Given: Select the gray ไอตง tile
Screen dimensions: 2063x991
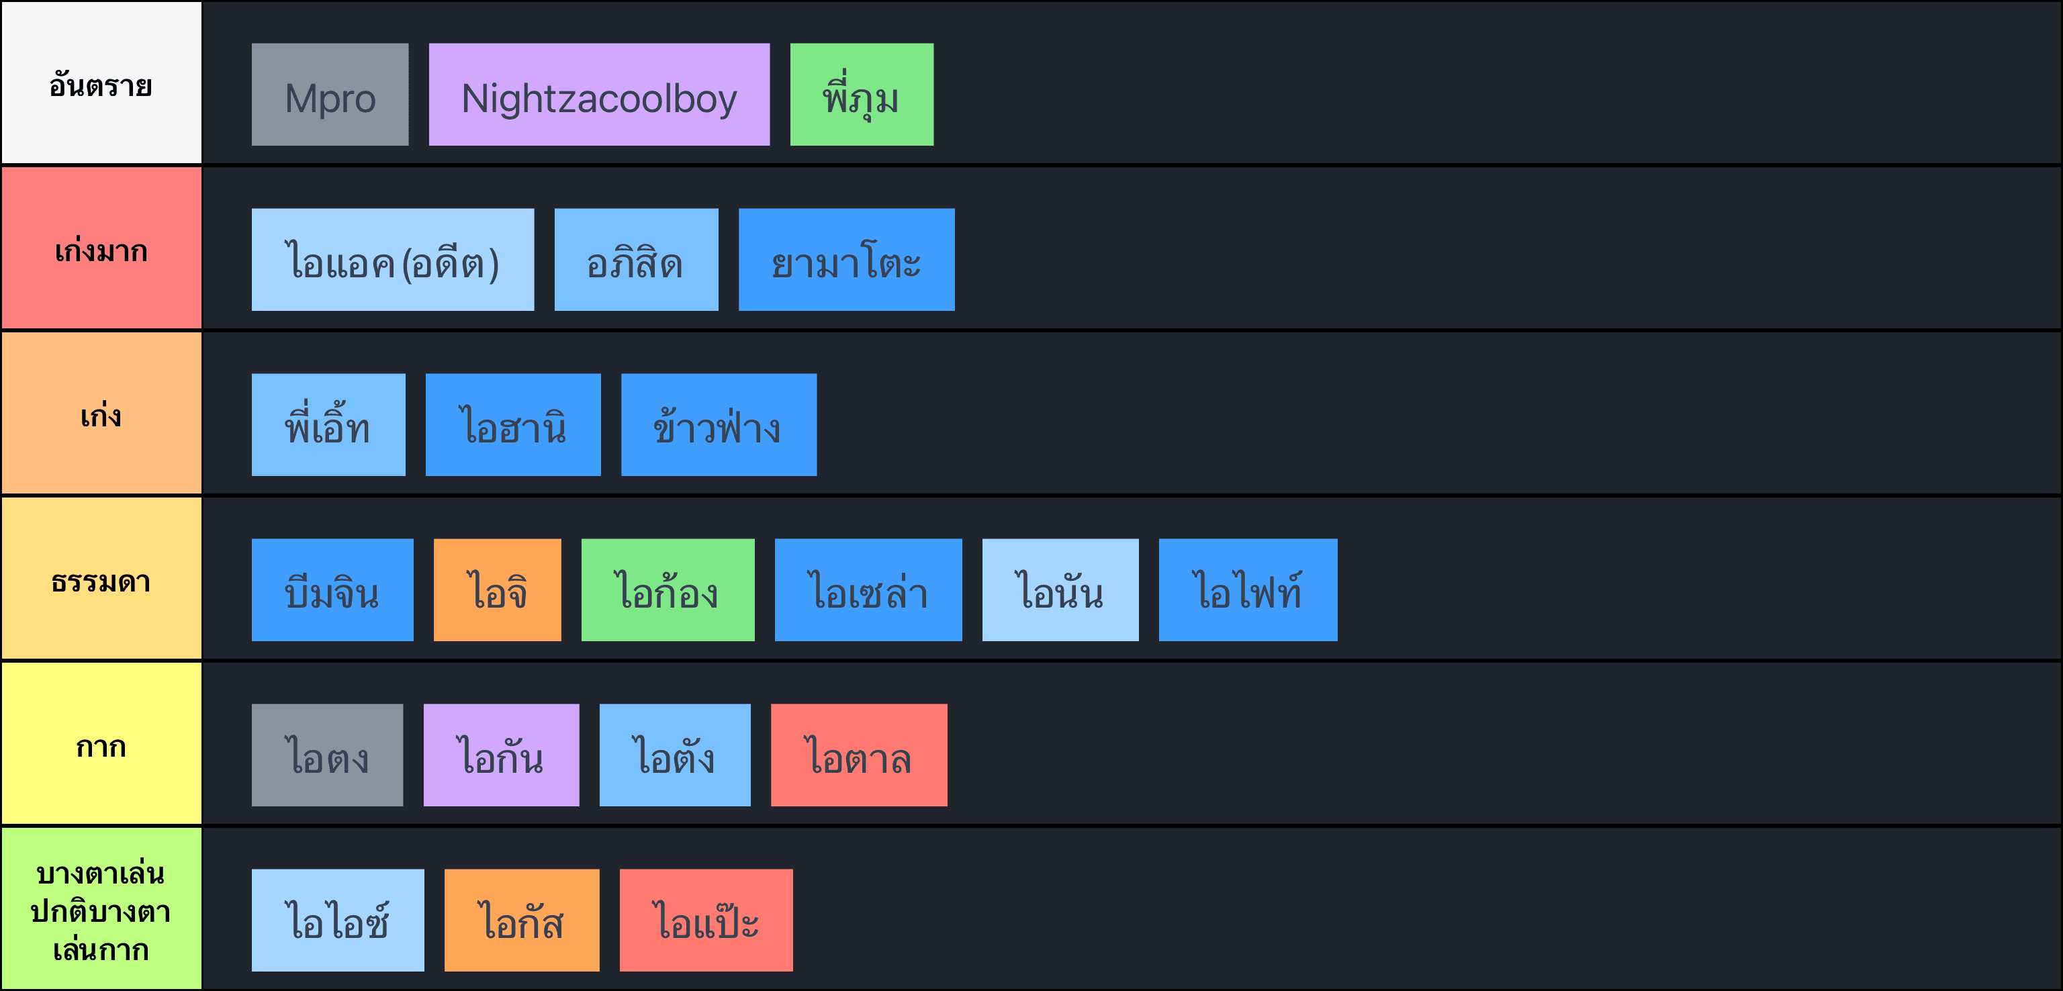Looking at the screenshot, I should pyautogui.click(x=327, y=755).
